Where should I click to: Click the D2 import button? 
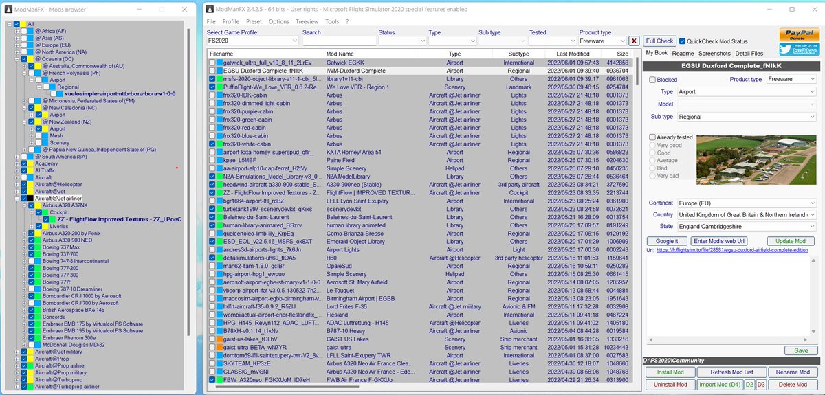[x=750, y=384]
